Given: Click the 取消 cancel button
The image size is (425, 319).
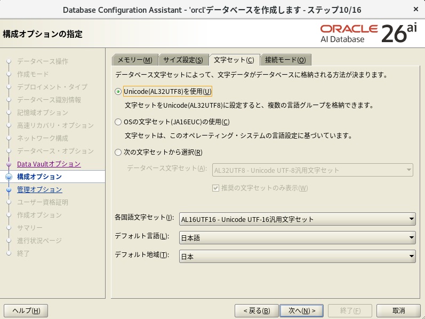Looking at the screenshot, I should [398, 310].
